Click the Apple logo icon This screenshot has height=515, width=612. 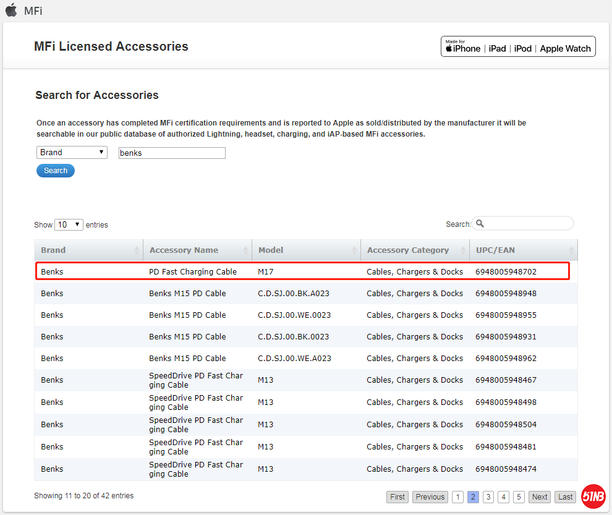point(11,10)
